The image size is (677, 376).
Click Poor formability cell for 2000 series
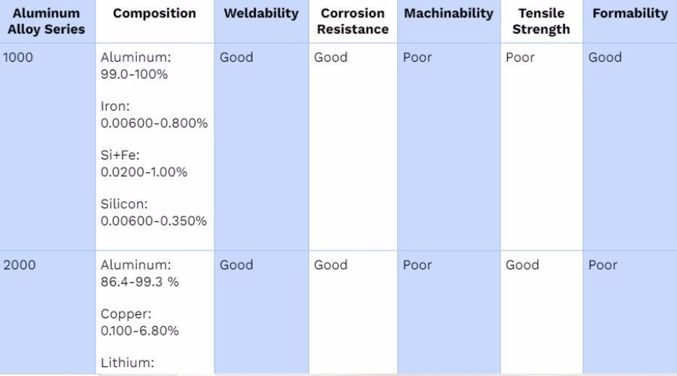tap(603, 265)
